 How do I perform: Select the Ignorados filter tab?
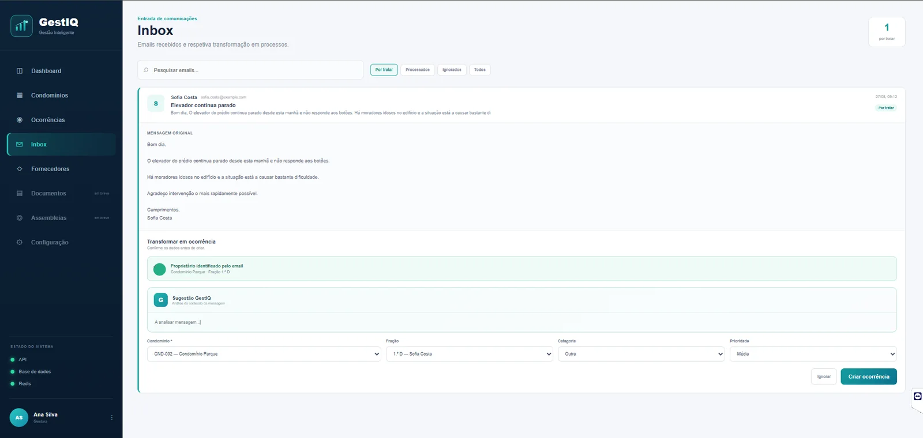(452, 70)
